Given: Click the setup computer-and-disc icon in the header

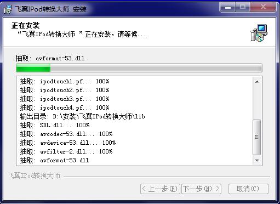Looking at the screenshot, I should pyautogui.click(x=259, y=33).
